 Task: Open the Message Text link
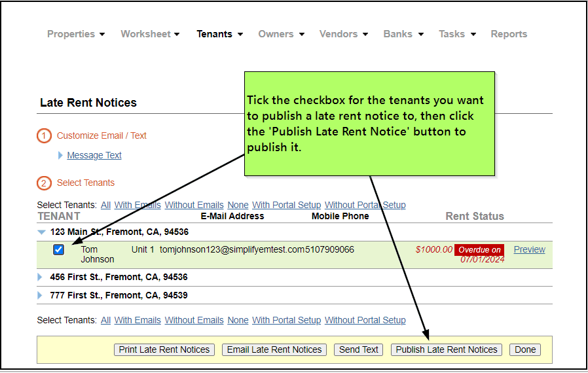point(94,156)
